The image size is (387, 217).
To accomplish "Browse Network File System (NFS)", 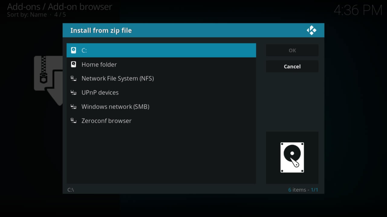I will pyautogui.click(x=161, y=79).
